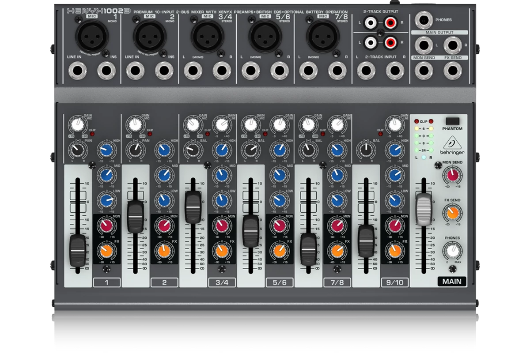Click channel 5/6 right input jack
This screenshot has width=530, height=353.
point(279,71)
